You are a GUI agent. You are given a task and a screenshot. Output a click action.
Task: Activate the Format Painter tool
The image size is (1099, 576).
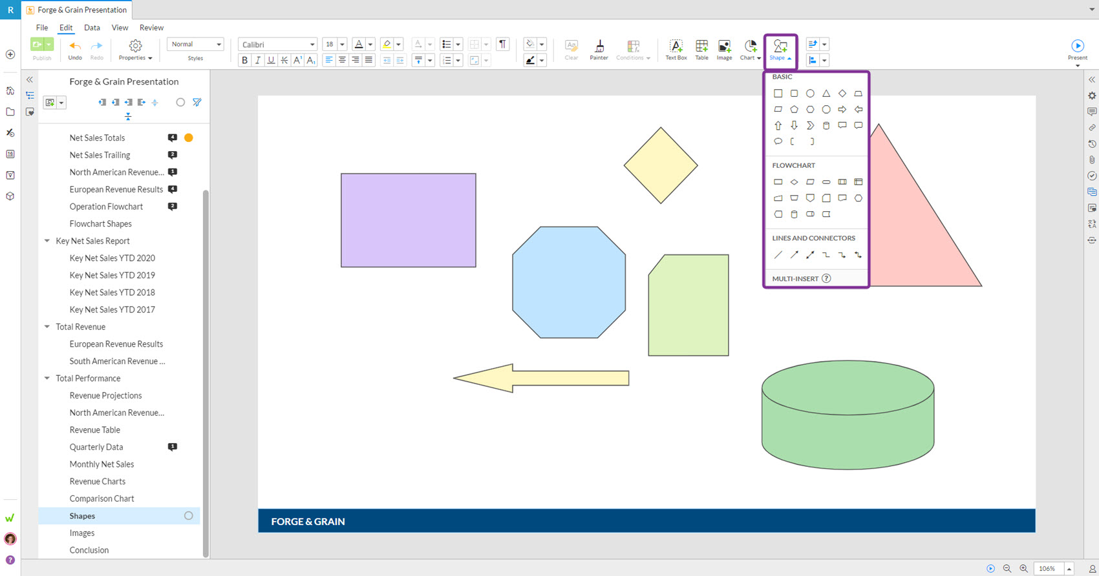tap(599, 50)
